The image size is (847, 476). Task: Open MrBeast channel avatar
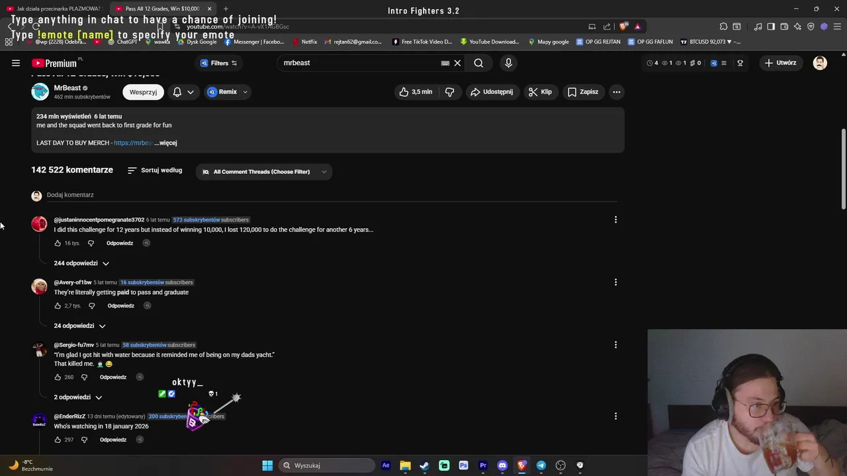click(x=40, y=92)
